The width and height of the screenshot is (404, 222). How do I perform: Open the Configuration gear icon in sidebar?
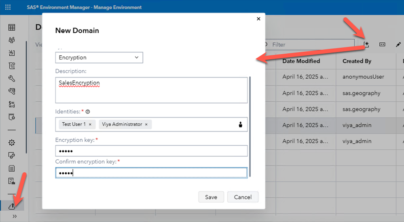click(x=12, y=142)
